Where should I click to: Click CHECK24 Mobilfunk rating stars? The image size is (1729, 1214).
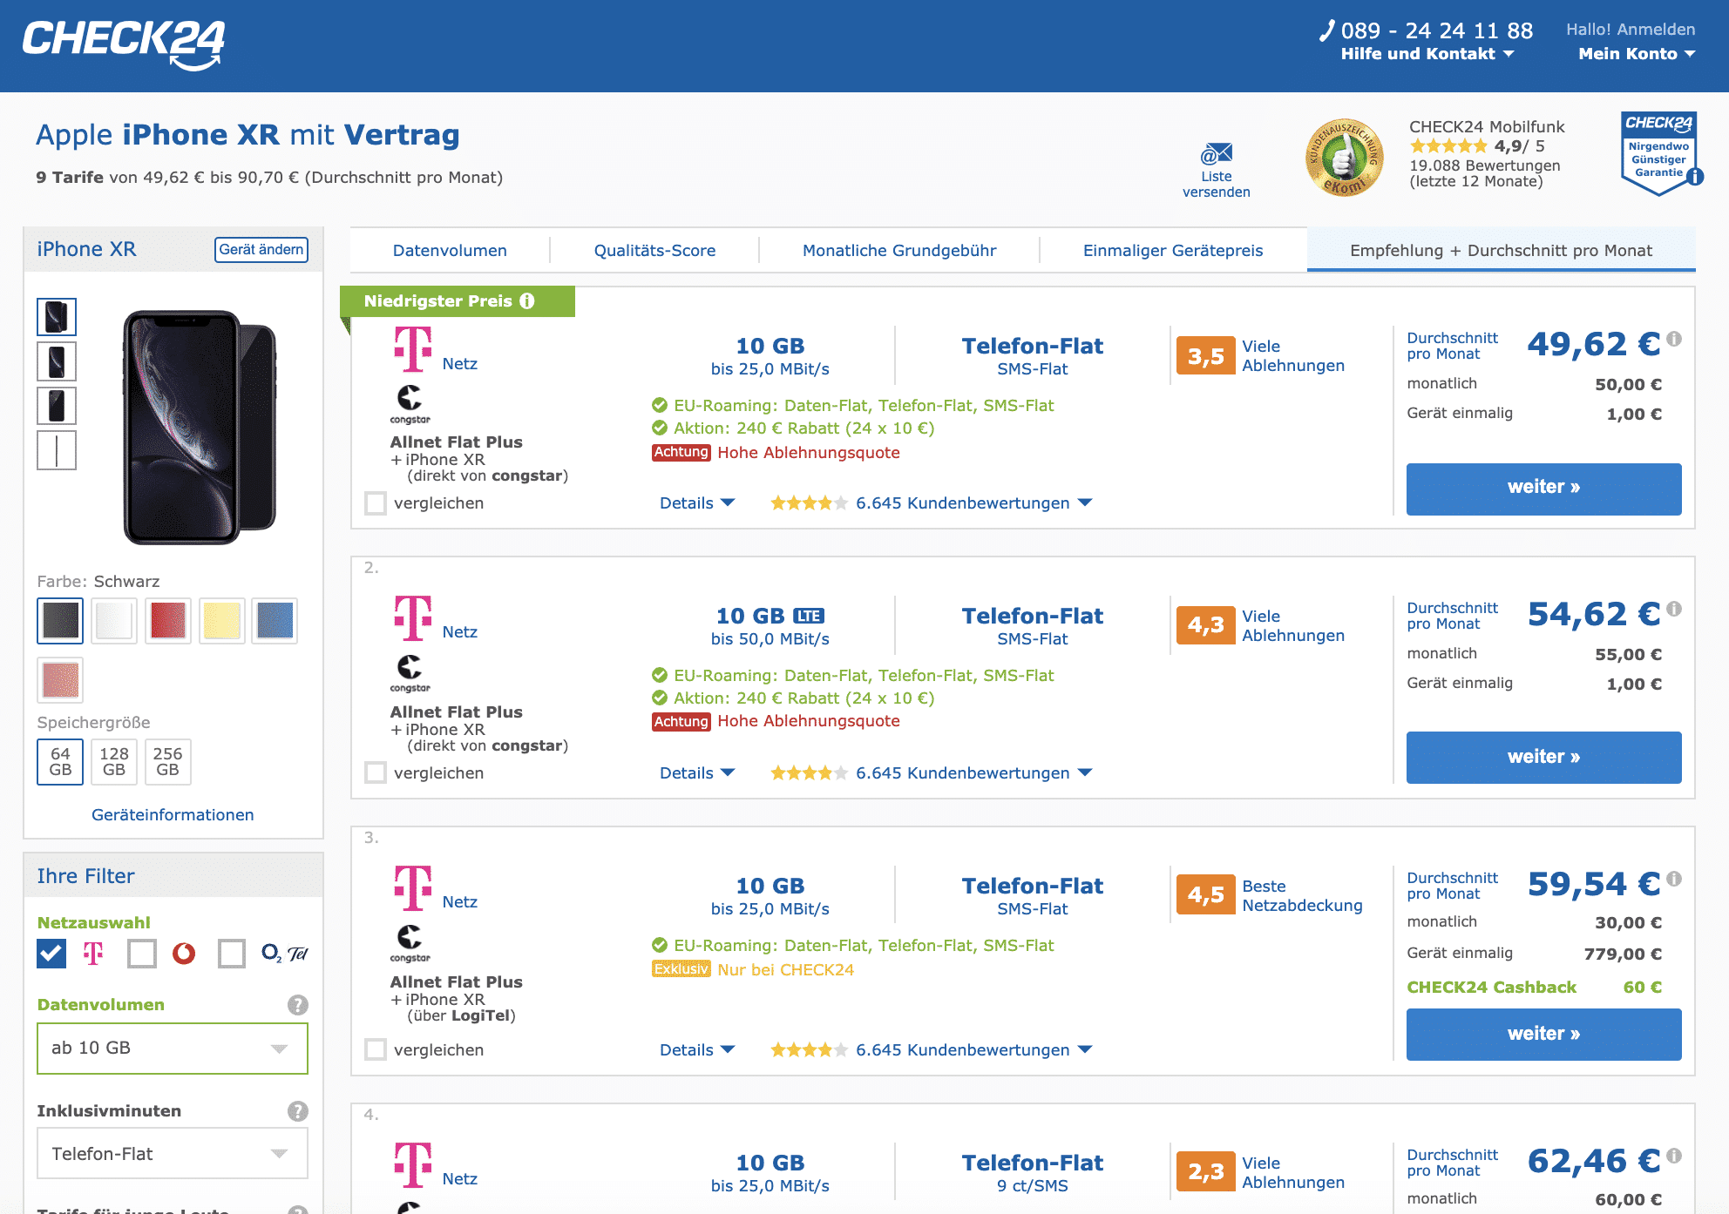tap(1448, 146)
